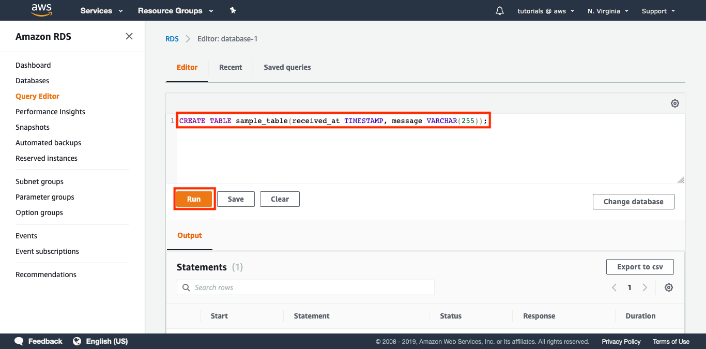Switch to the Recent tab

click(x=231, y=67)
